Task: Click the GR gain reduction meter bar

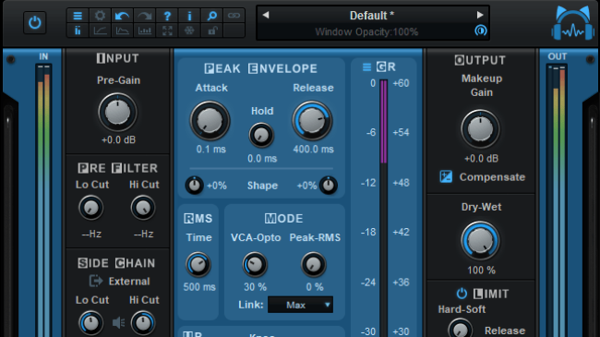Action: point(383,207)
